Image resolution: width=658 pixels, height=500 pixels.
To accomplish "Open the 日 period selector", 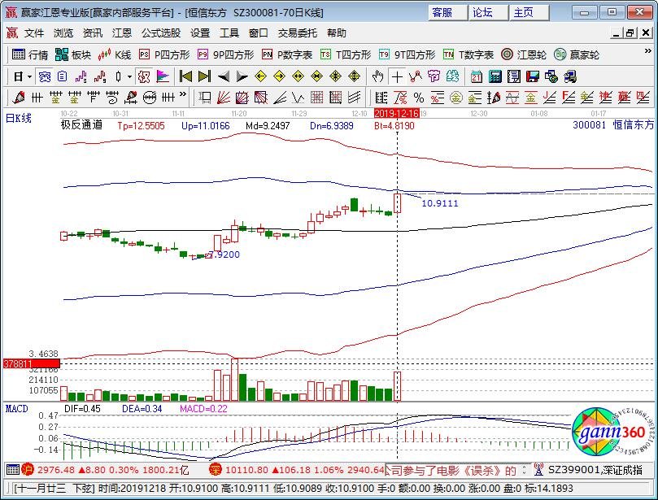I will click(x=18, y=76).
